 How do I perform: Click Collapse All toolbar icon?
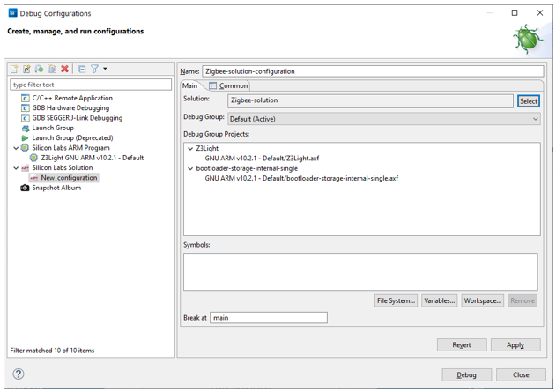pyautogui.click(x=82, y=69)
